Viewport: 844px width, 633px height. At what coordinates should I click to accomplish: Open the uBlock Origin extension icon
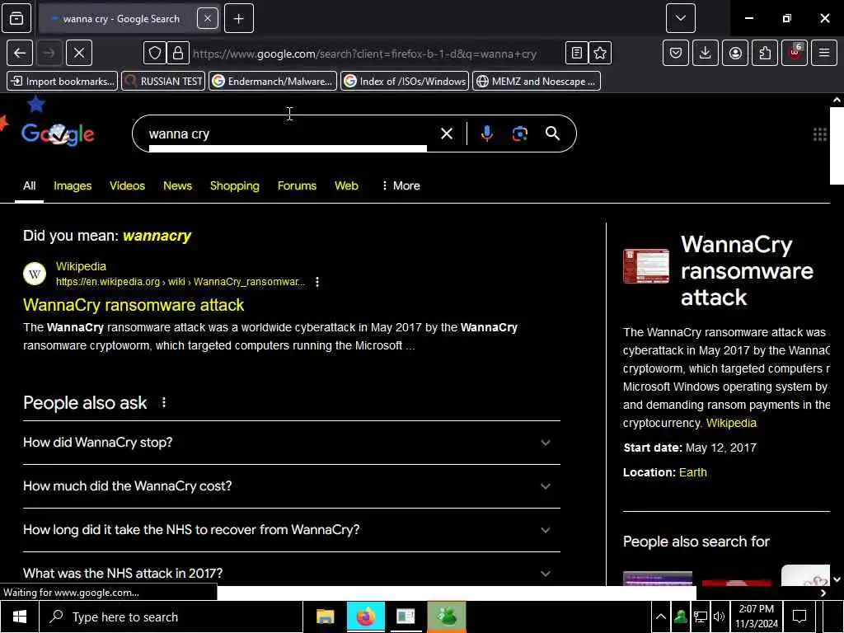click(795, 53)
